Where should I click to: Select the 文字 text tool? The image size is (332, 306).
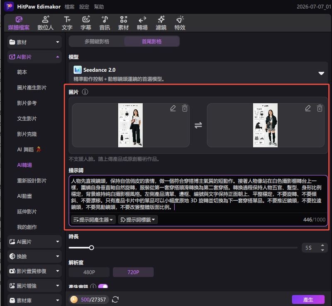pyautogui.click(x=67, y=23)
